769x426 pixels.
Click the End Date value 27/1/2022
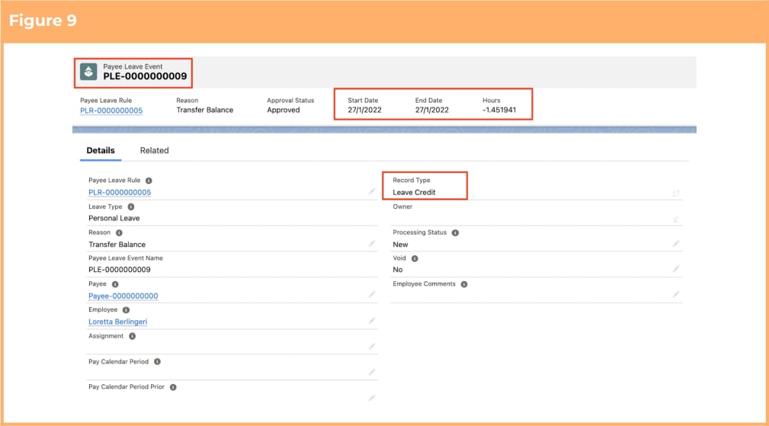tap(431, 110)
